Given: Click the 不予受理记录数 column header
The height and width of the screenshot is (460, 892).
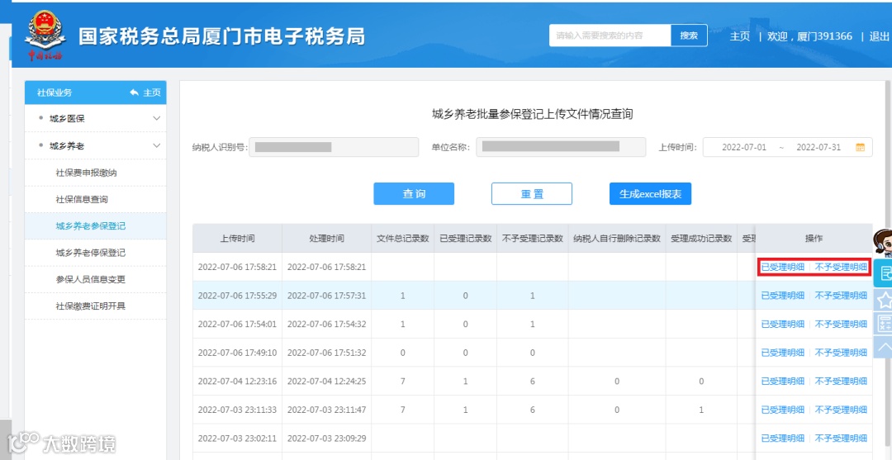Looking at the screenshot, I should point(533,238).
